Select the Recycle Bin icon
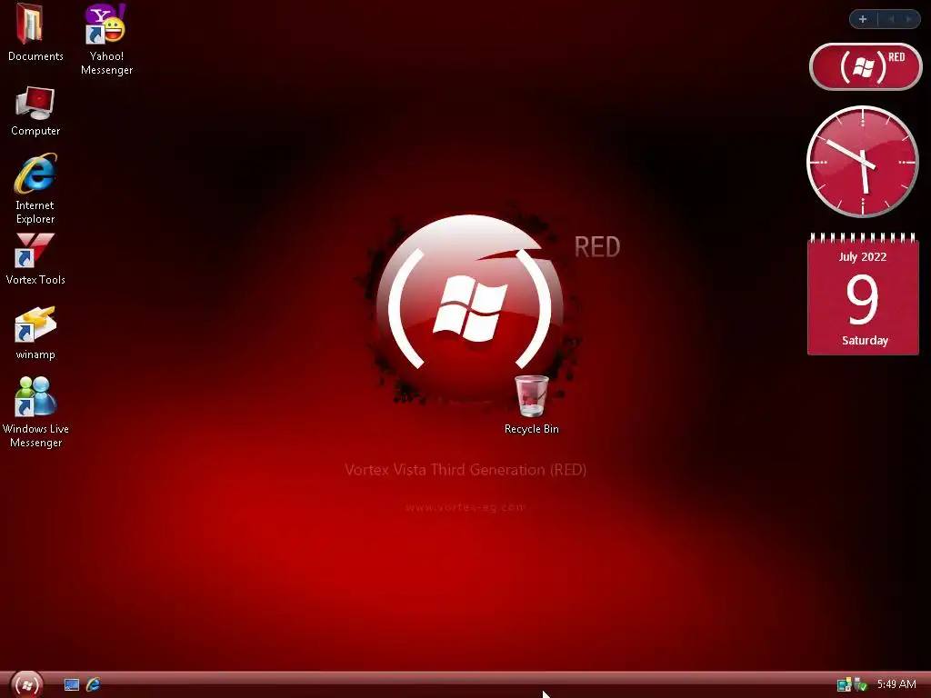This screenshot has width=931, height=698. pyautogui.click(x=531, y=404)
